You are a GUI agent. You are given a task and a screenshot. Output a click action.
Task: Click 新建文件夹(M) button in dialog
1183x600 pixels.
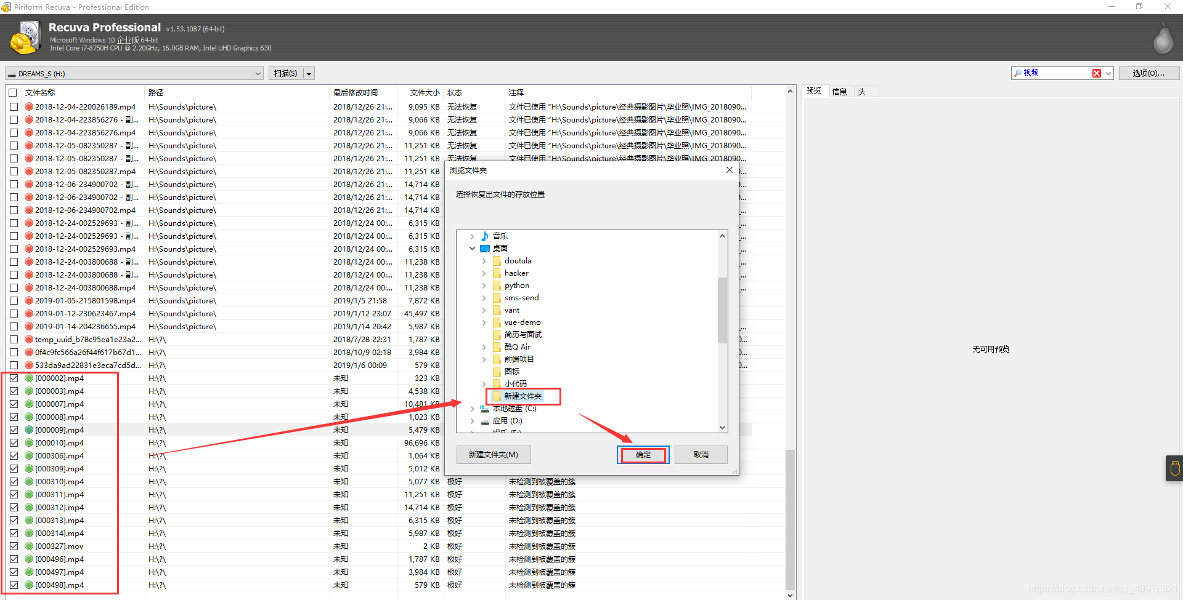pyautogui.click(x=494, y=455)
